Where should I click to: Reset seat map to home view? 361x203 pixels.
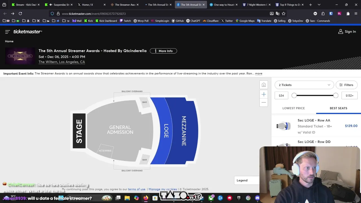tap(264, 85)
